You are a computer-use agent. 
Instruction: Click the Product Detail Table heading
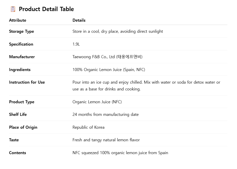[x=46, y=9]
